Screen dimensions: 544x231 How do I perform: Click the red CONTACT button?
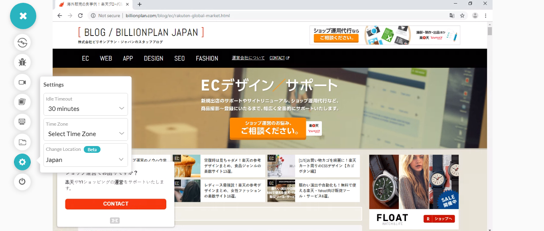pos(116,204)
